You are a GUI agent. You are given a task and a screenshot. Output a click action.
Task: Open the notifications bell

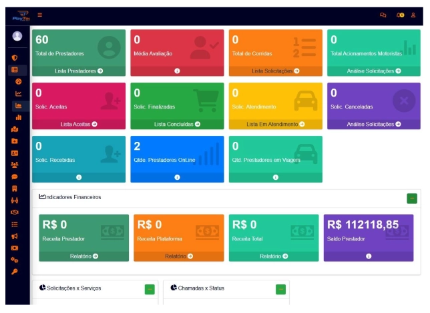(400, 15)
